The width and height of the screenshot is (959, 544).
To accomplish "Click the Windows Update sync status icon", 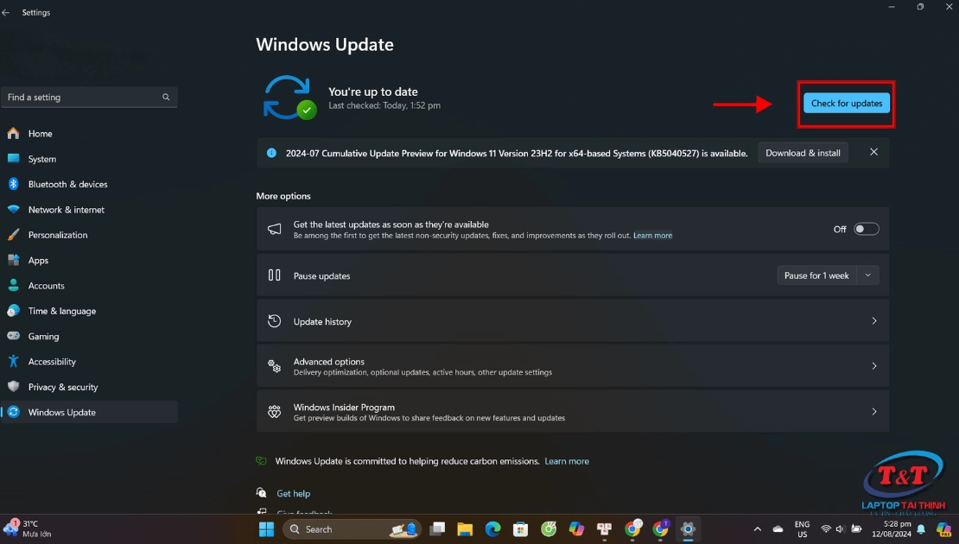I will tap(289, 98).
